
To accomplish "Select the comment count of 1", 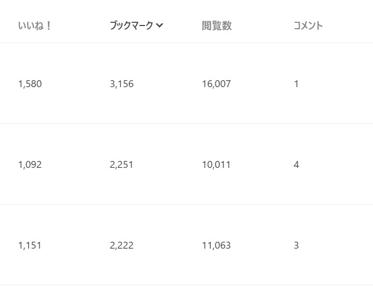I will tap(296, 84).
